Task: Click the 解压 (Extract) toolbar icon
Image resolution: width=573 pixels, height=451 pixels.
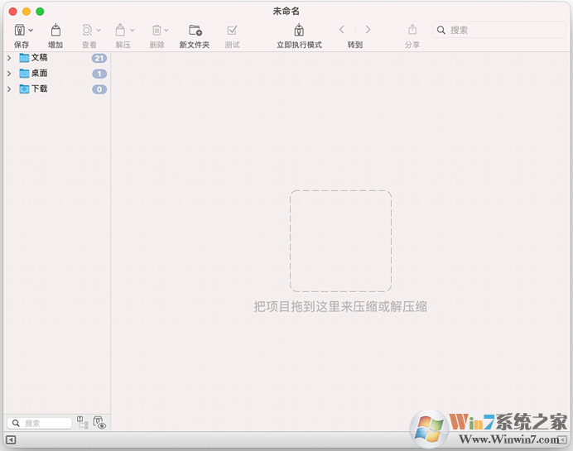Action: pos(120,30)
